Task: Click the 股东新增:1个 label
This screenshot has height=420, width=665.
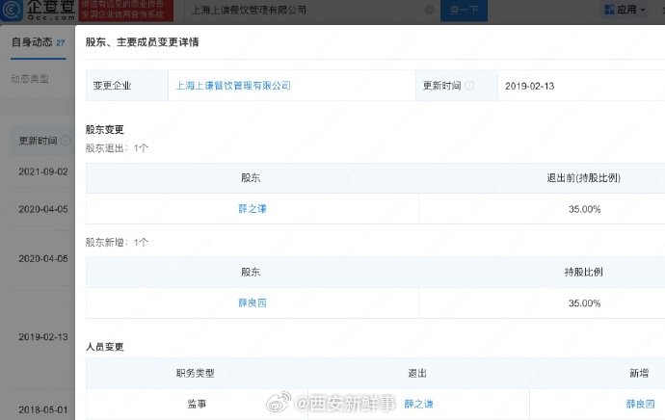Action: click(117, 242)
